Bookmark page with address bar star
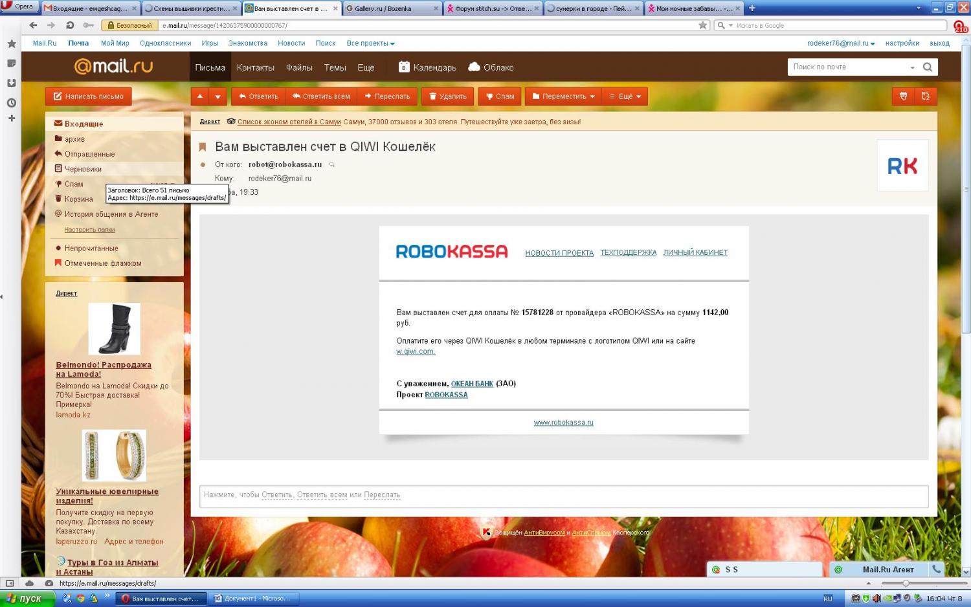This screenshot has height=607, width=971. click(702, 25)
